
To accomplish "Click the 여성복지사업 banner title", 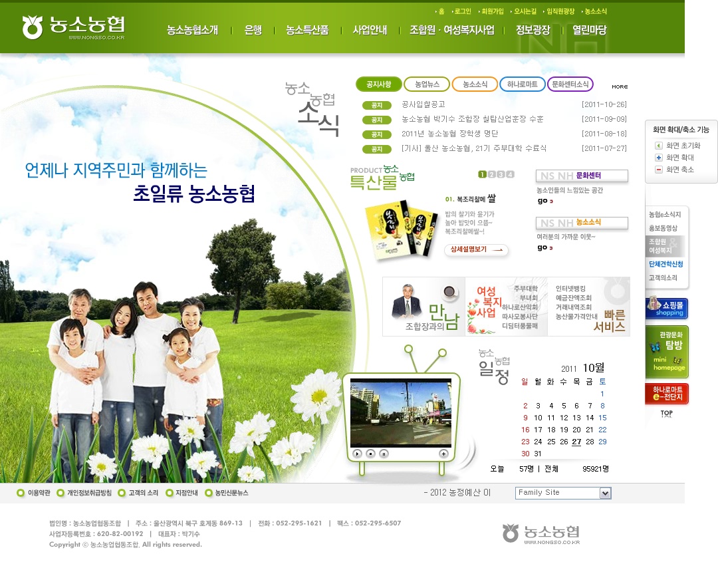I will coord(488,302).
